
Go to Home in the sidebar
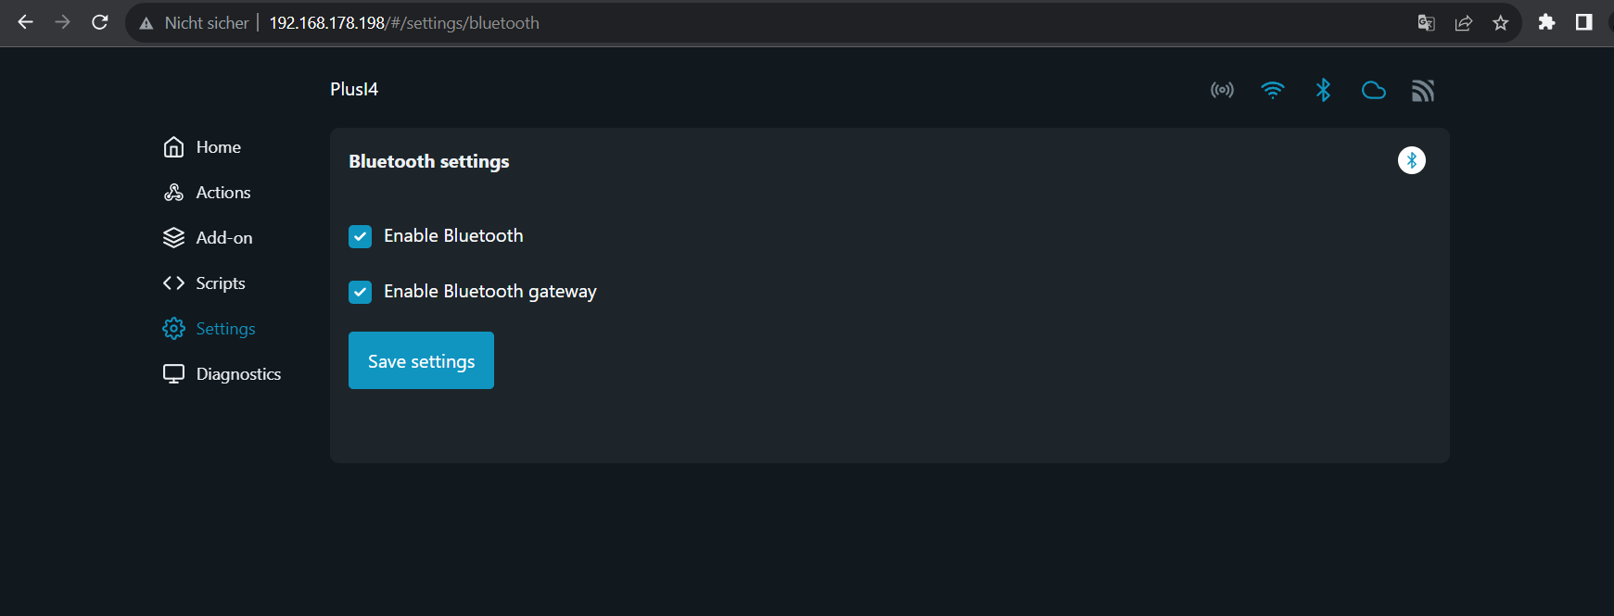tap(218, 147)
